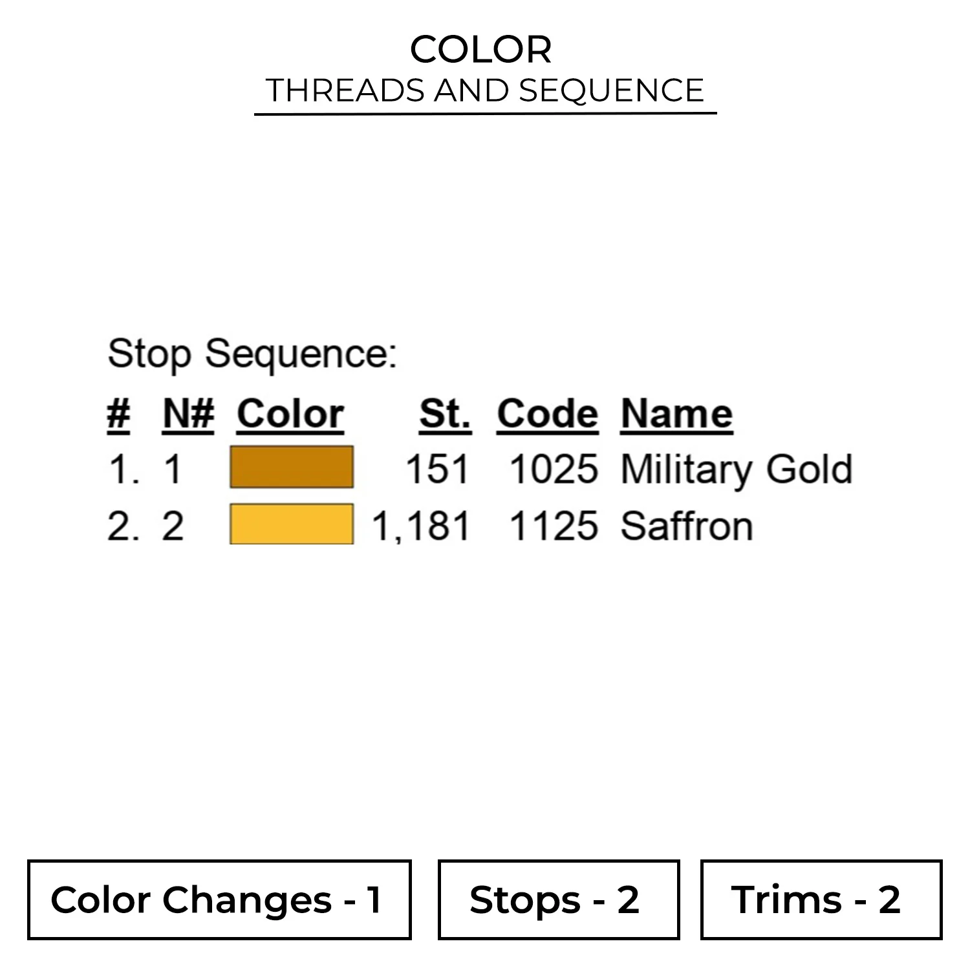Click thread code 1025

[x=554, y=469]
